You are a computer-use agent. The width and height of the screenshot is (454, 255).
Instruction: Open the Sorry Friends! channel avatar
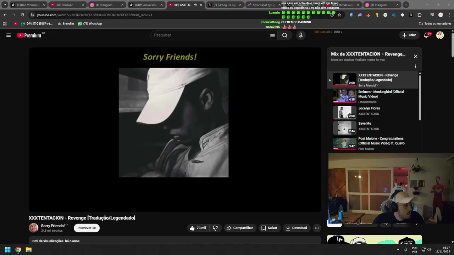click(34, 228)
